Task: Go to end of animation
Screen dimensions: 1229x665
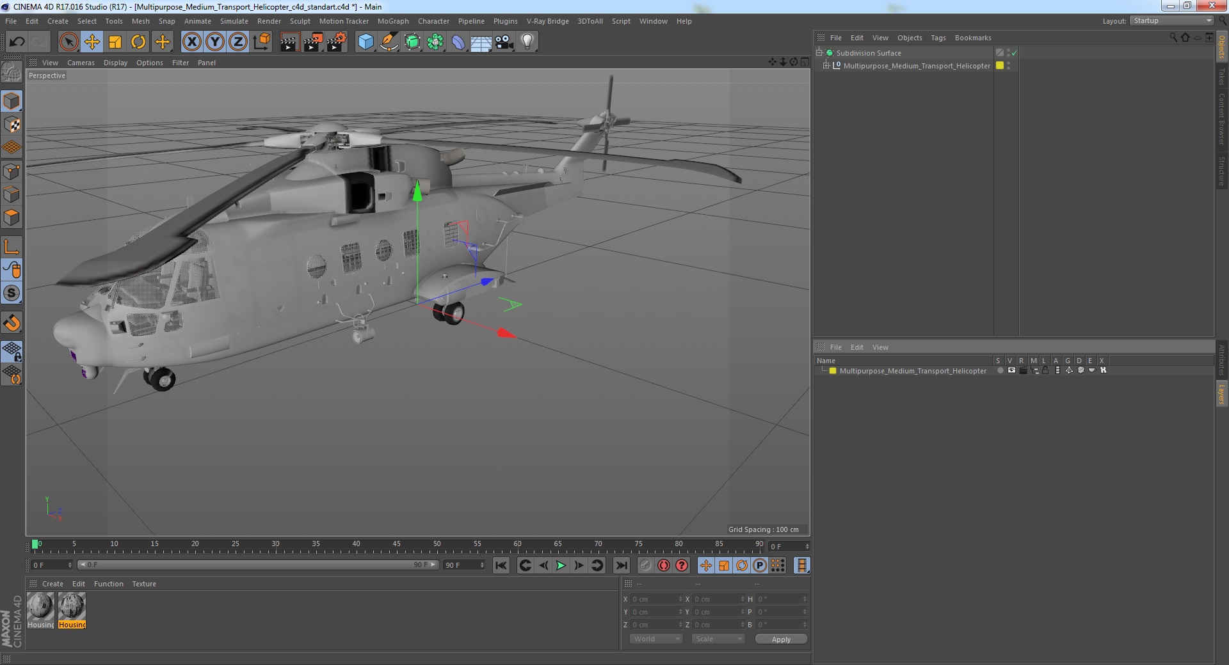Action: click(x=621, y=565)
